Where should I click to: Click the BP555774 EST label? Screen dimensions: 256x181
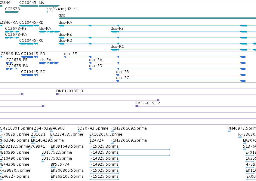point(60,164)
